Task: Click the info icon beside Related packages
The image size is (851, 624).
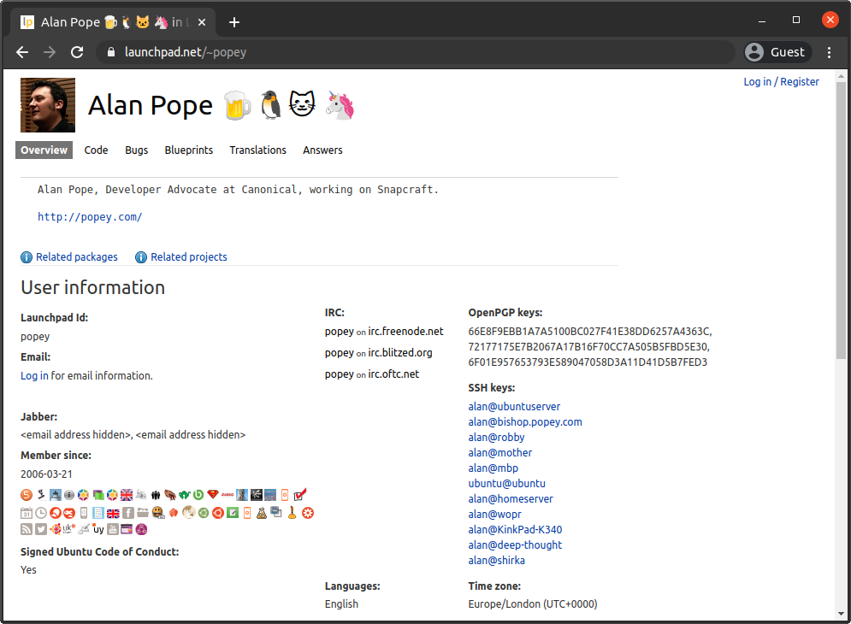Action: [27, 257]
